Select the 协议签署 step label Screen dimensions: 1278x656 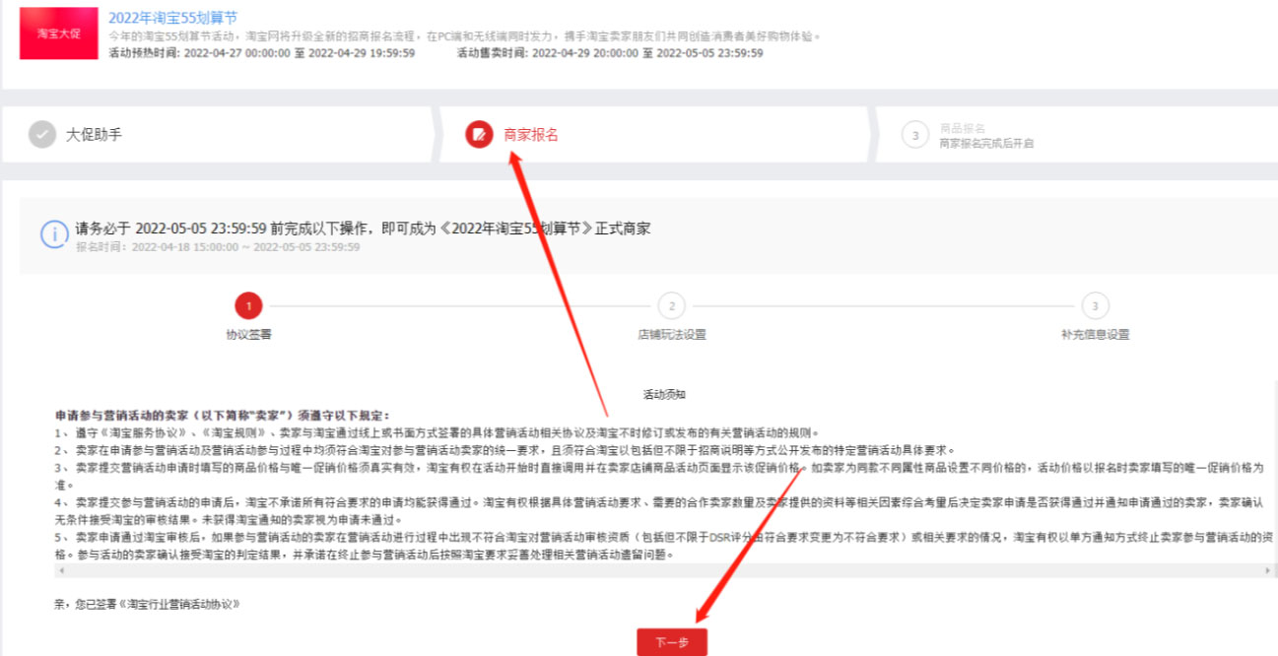(x=248, y=334)
